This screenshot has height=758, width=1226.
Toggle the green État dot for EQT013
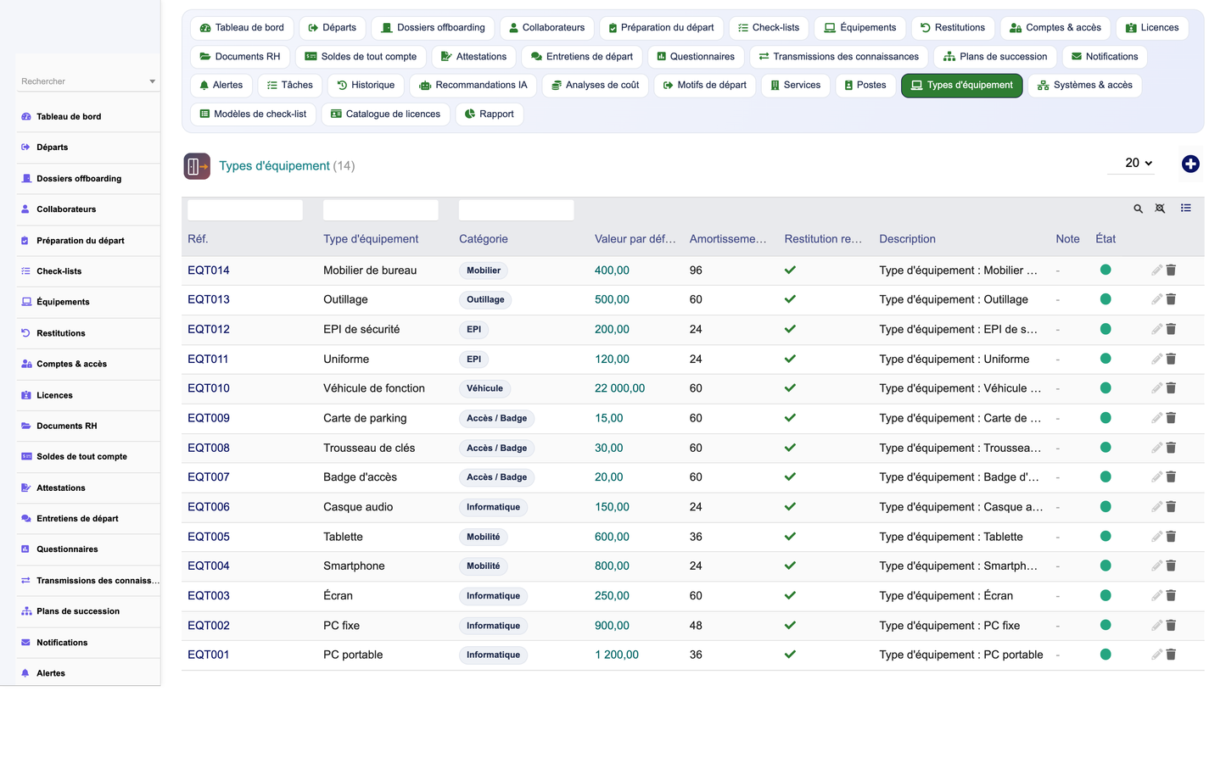(1106, 299)
